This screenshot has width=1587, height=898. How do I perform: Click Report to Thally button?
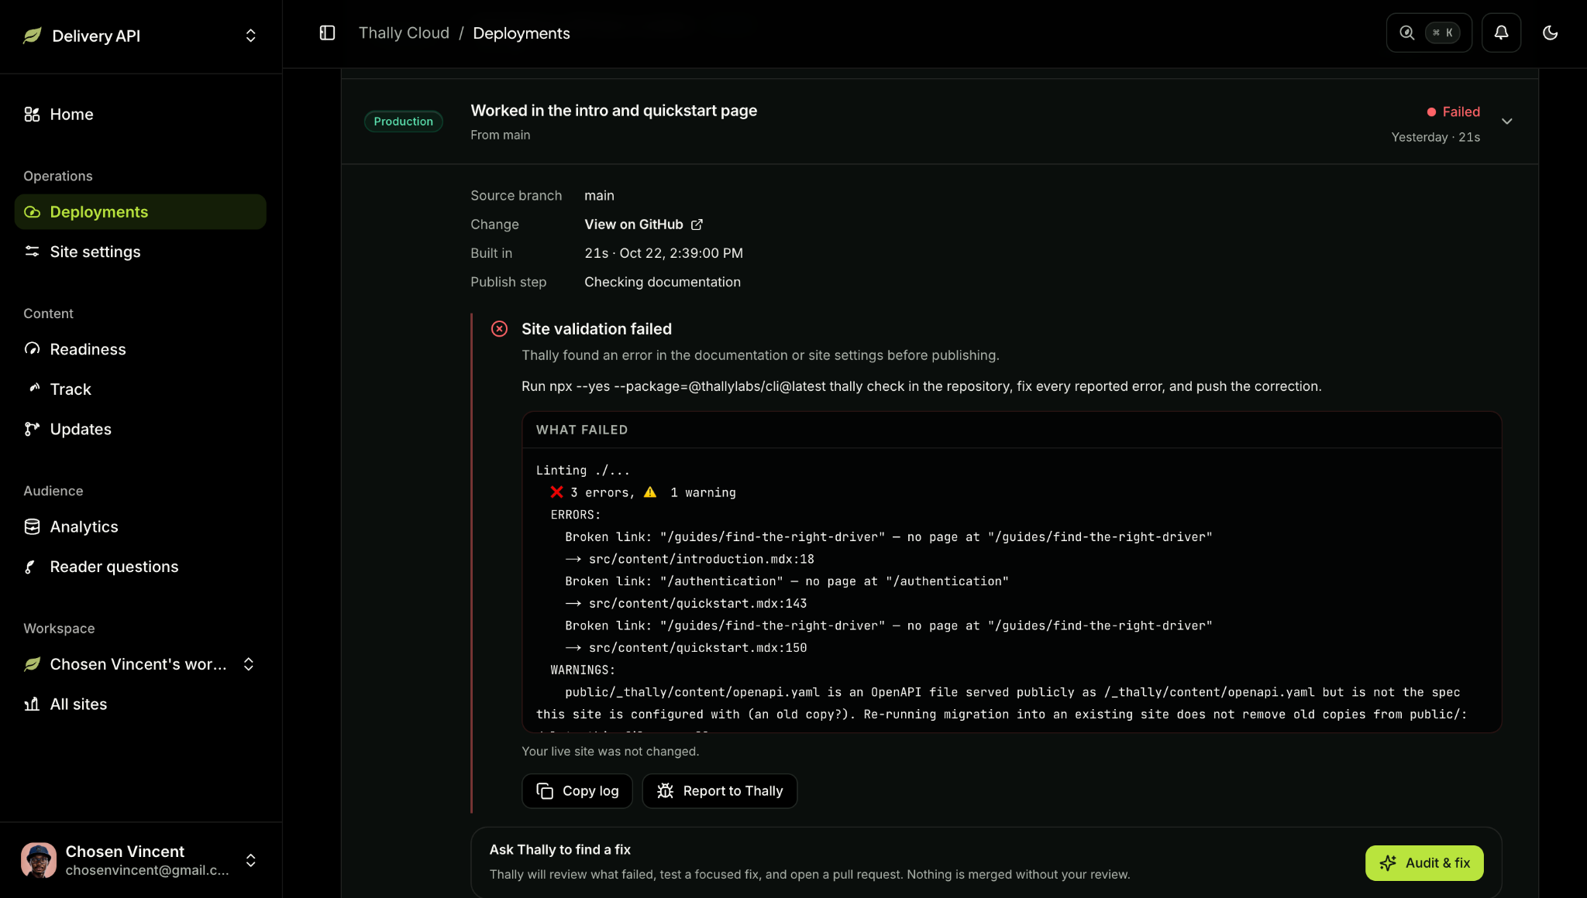tap(719, 791)
